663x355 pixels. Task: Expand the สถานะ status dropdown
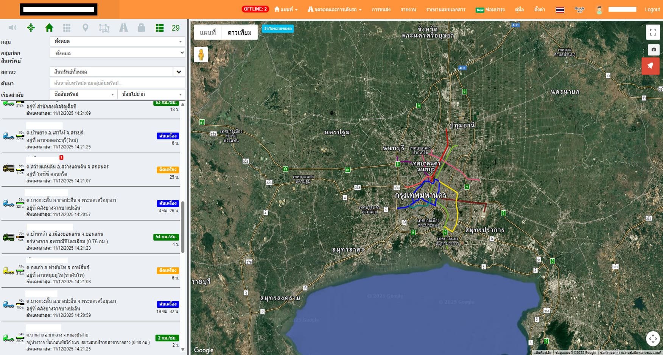click(x=179, y=72)
